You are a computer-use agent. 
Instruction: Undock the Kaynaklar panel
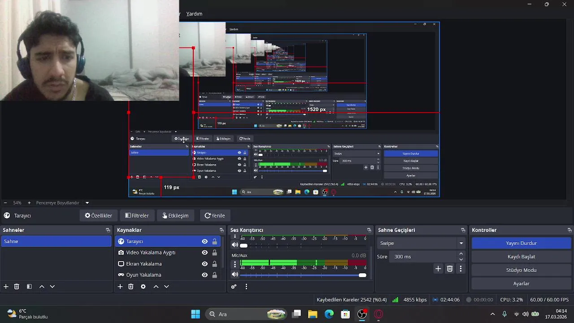tap(221, 230)
